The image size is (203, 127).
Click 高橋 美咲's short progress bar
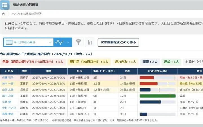pos(143,114)
